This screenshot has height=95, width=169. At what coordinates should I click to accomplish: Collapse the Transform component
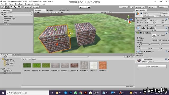(136, 19)
